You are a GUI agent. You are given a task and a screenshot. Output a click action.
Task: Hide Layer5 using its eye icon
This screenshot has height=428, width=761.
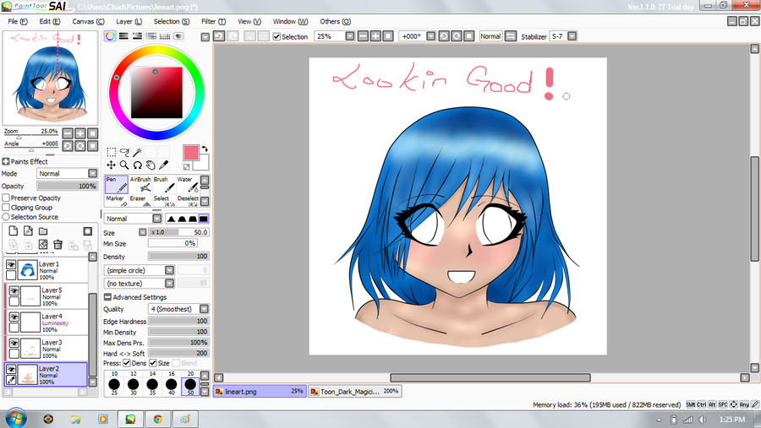click(14, 291)
